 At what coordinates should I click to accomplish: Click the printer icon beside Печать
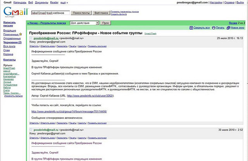point(214,28)
